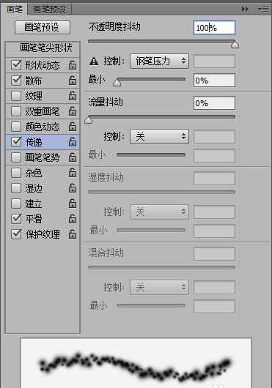Uncheck the 形状动态 checkbox
The width and height of the screenshot is (272, 388).
coord(16,65)
